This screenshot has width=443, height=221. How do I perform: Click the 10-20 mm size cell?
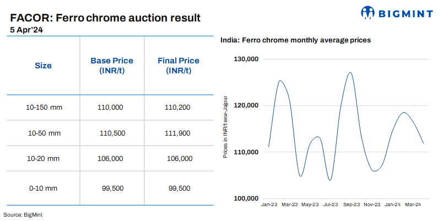coord(44,158)
